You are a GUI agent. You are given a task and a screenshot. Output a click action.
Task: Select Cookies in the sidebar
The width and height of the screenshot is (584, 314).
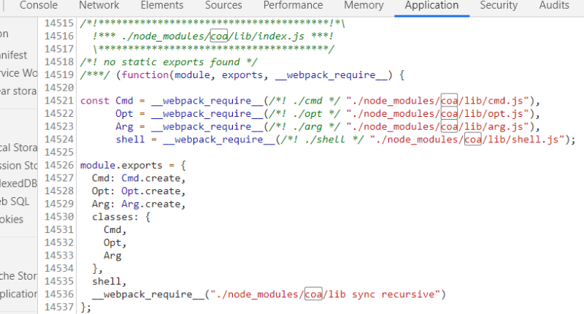[x=12, y=219]
